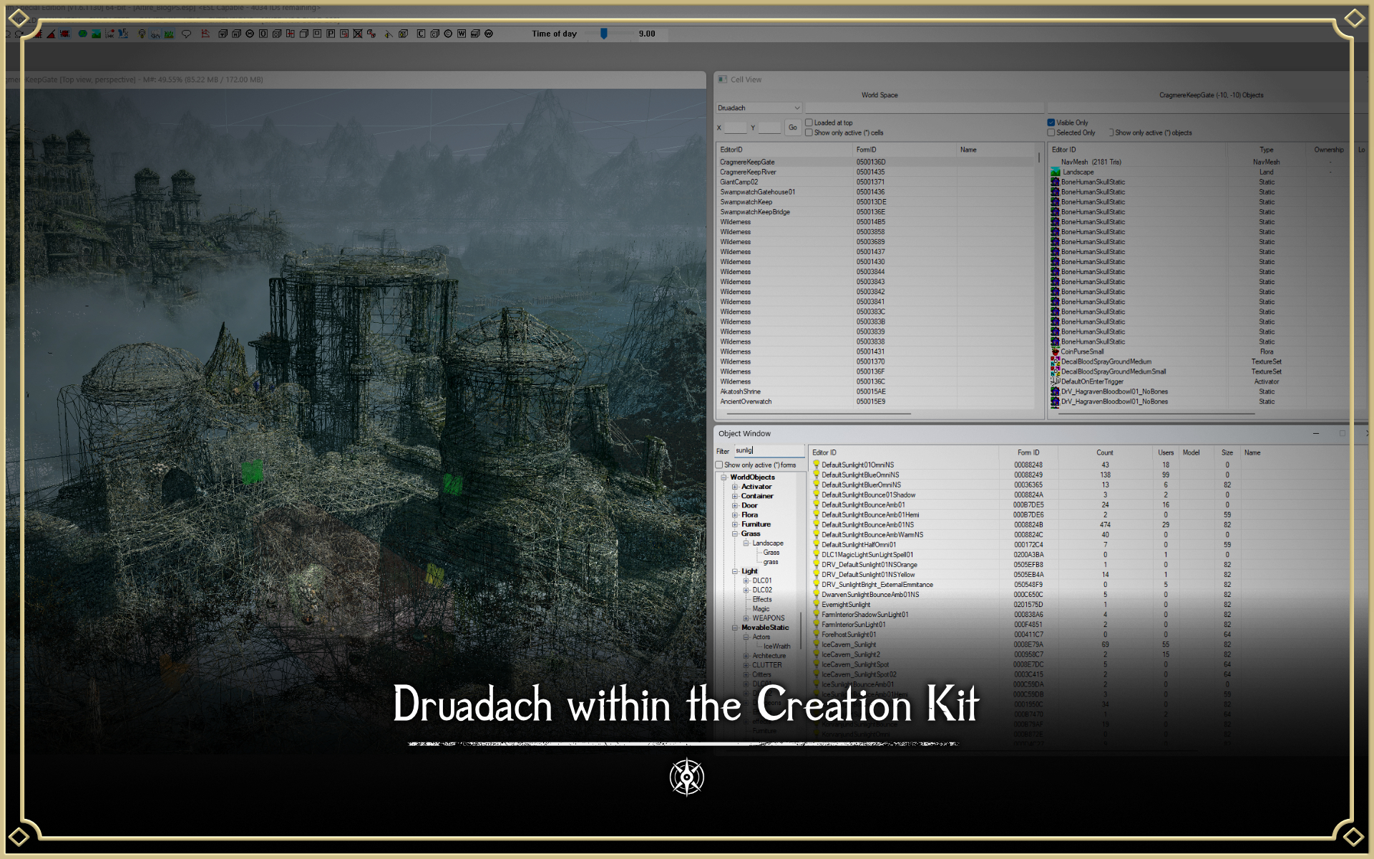Click the speech bubble dialogue icon
The height and width of the screenshot is (859, 1374).
tap(186, 34)
